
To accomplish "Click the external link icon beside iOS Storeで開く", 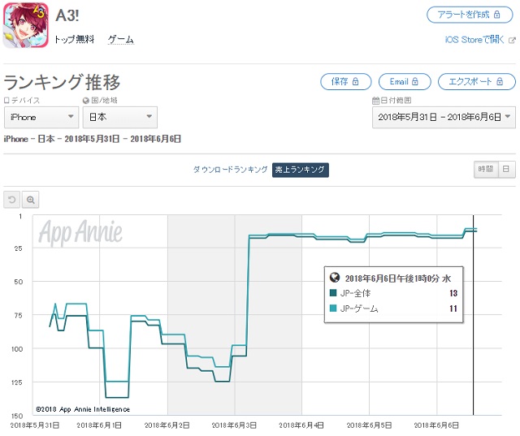I will click(x=512, y=40).
